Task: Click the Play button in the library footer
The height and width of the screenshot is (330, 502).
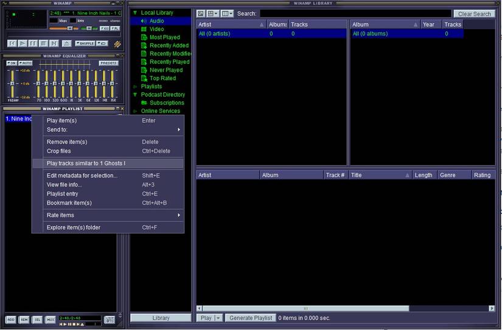Action: tap(206, 318)
